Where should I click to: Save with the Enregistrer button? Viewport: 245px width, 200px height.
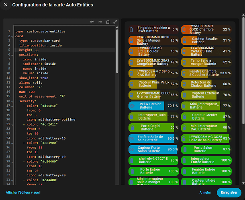pyautogui.click(x=229, y=192)
